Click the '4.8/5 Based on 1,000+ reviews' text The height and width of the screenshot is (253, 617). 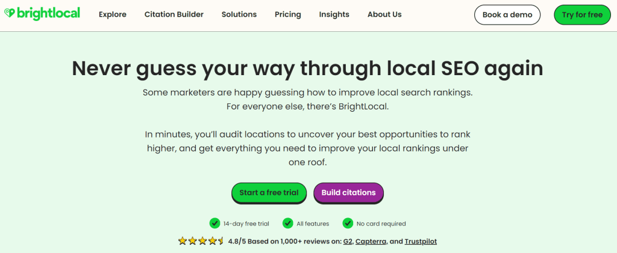pyautogui.click(x=285, y=242)
